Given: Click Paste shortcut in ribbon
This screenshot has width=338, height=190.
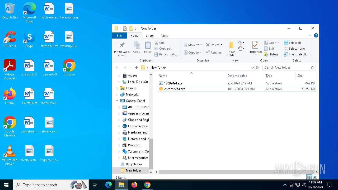Looking at the screenshot, I should pyautogui.click(x=167, y=54).
